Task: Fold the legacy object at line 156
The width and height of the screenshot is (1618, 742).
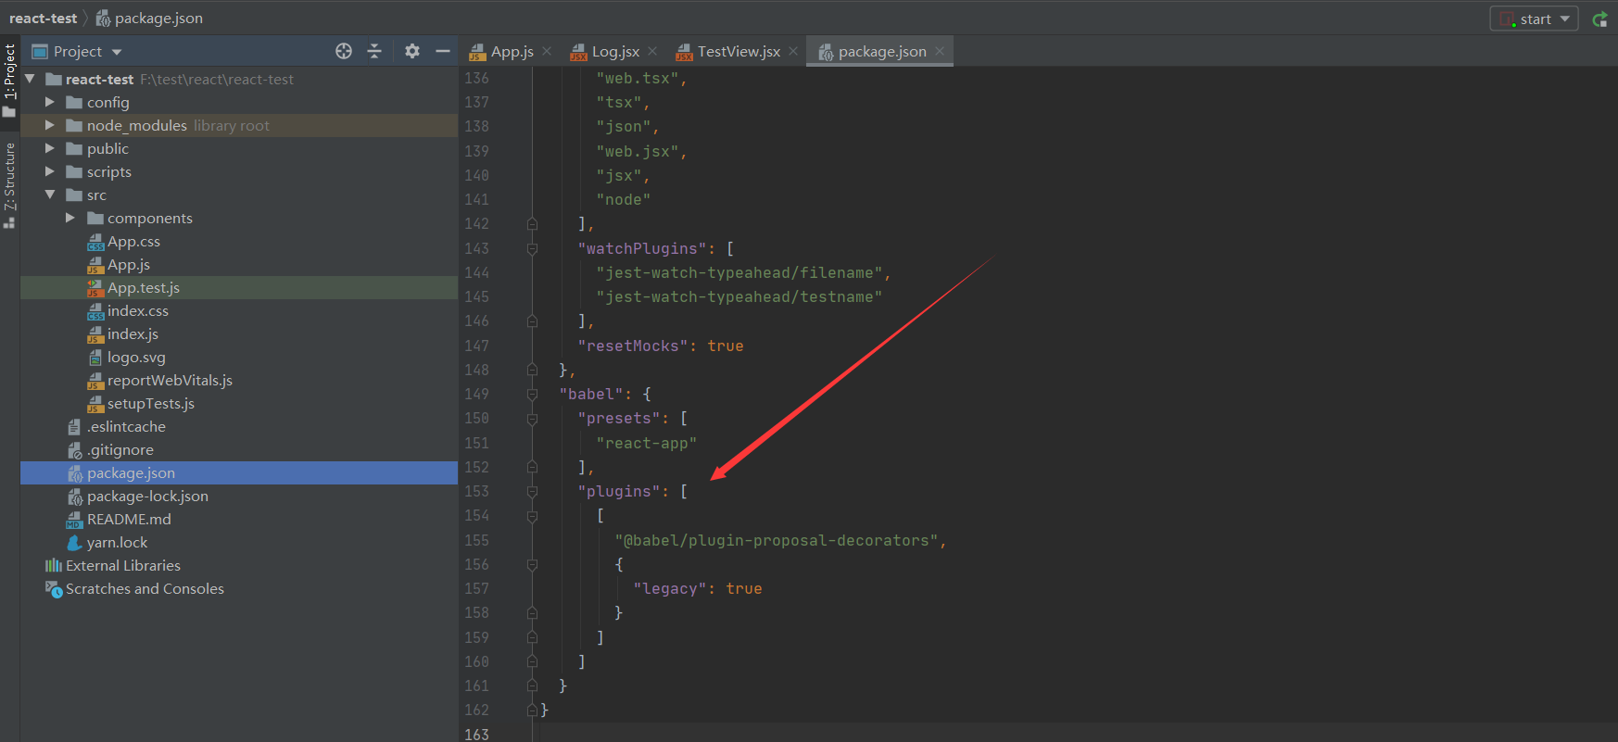Action: 532,564
